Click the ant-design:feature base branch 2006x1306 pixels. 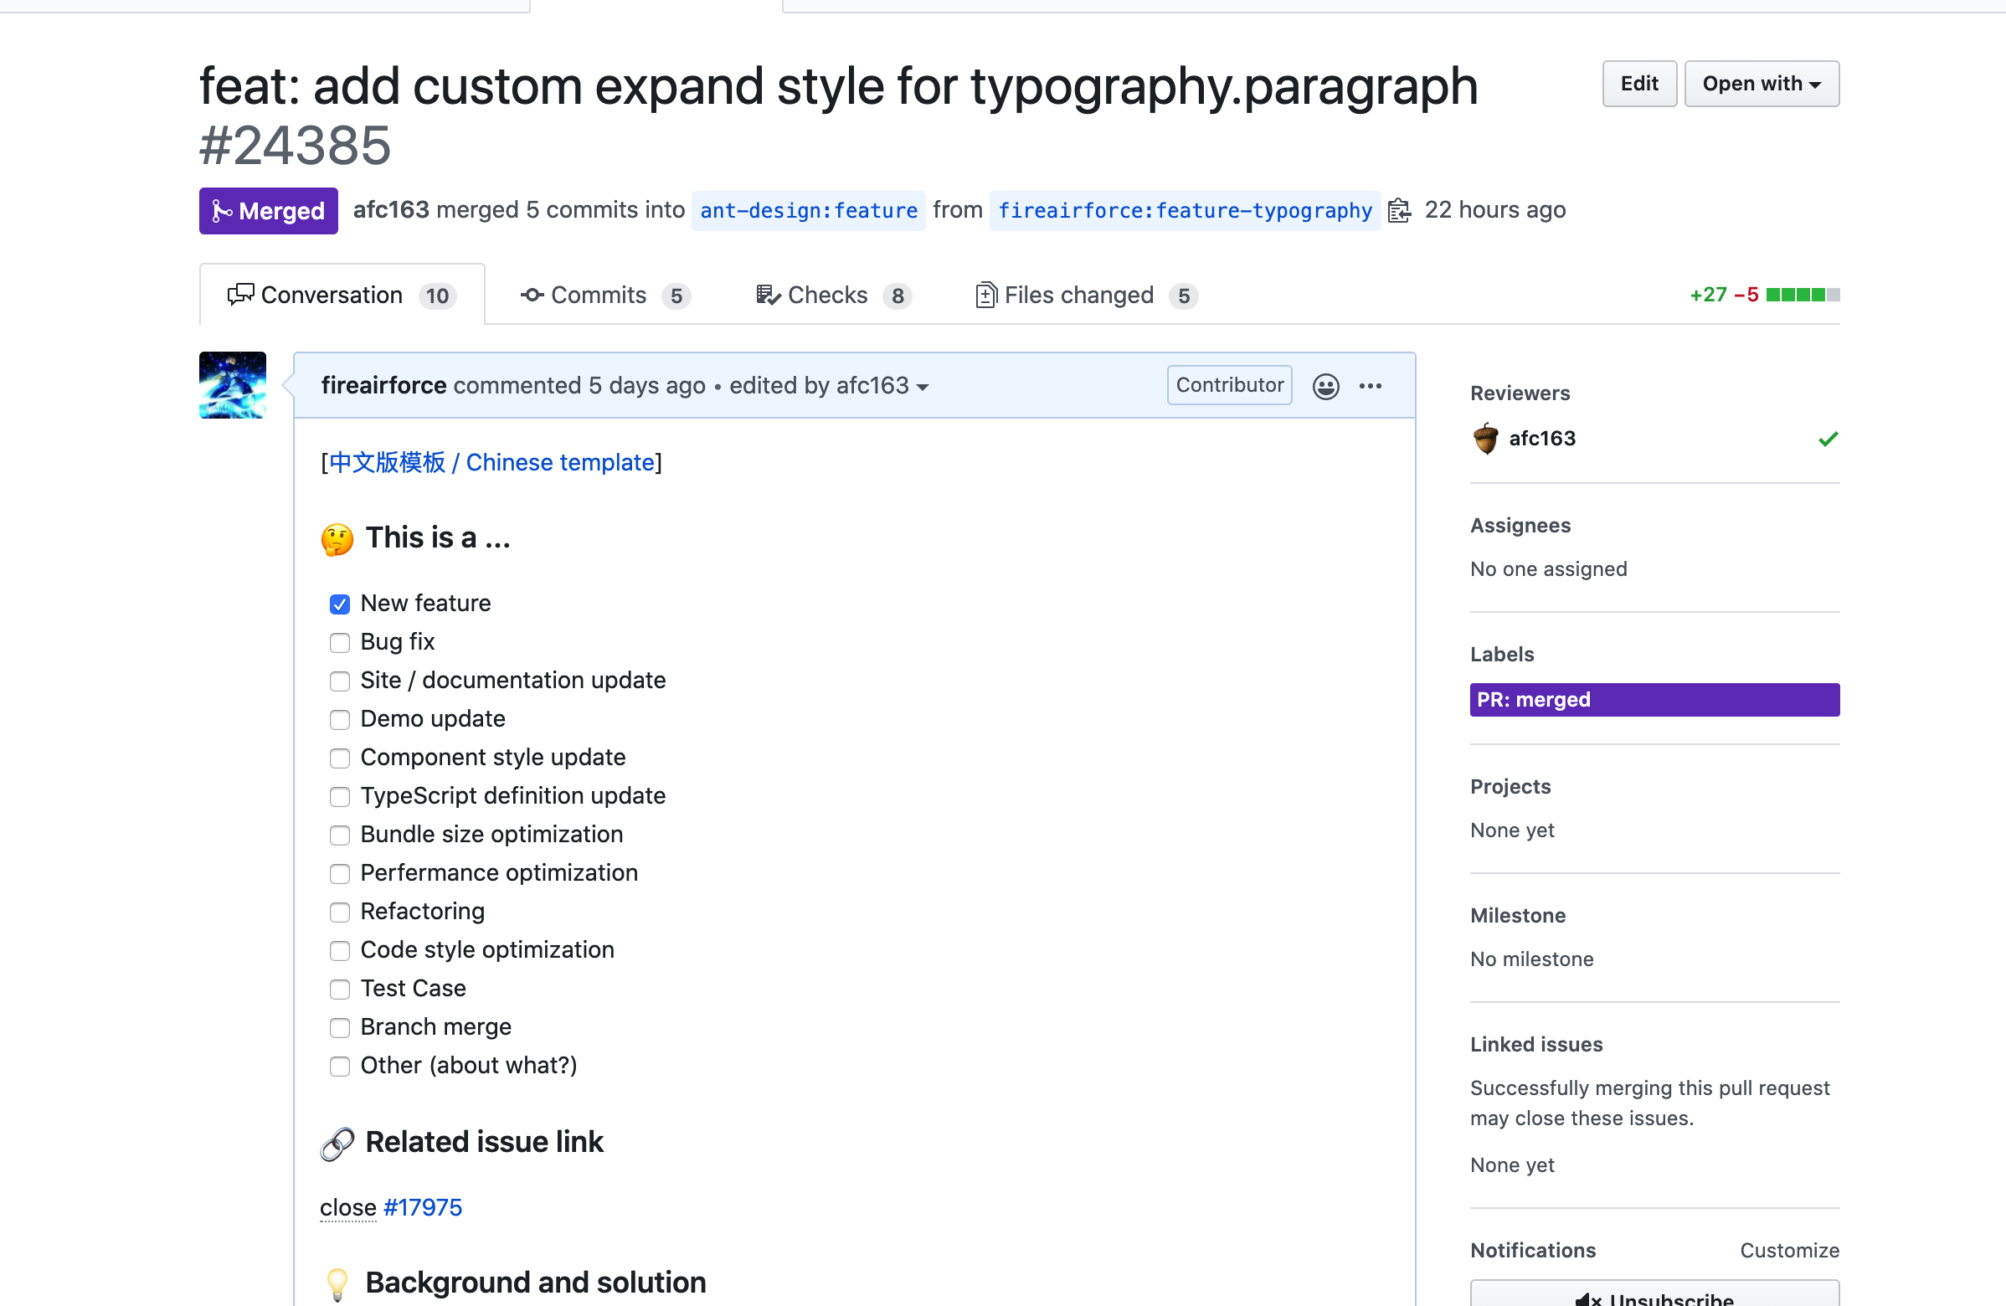(x=808, y=211)
